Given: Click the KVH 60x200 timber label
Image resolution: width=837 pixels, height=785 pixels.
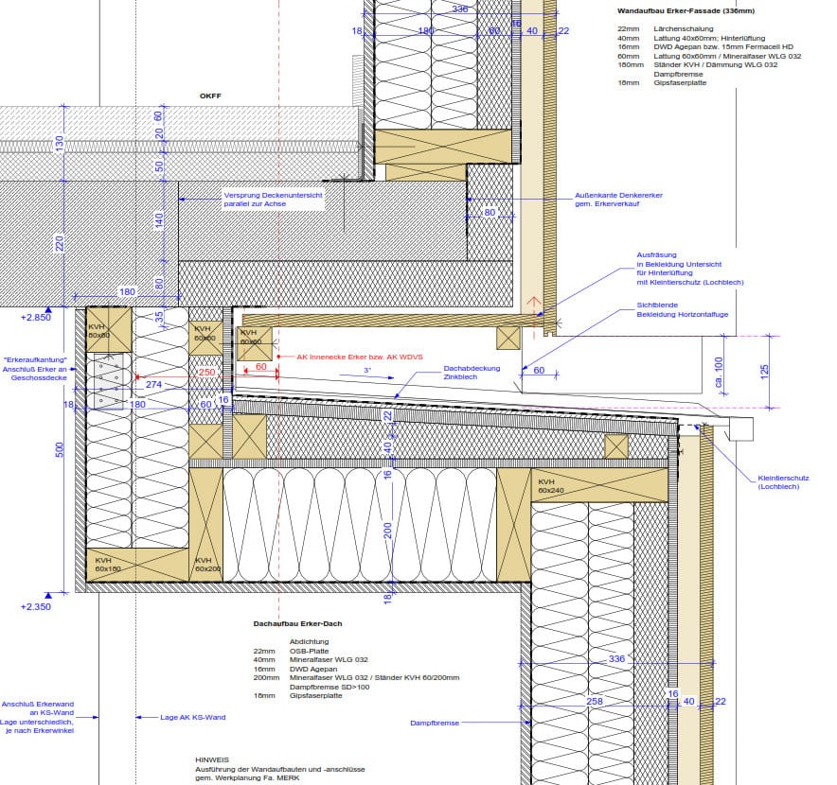Looking at the screenshot, I should 208,566.
